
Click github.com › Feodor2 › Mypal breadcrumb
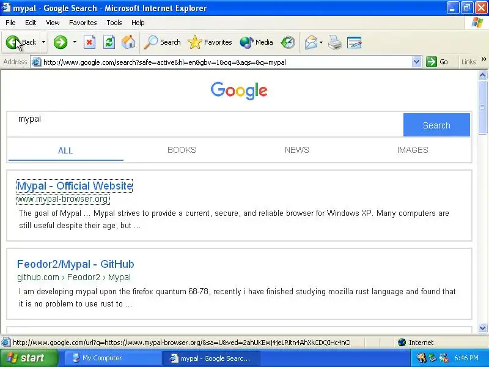(74, 277)
